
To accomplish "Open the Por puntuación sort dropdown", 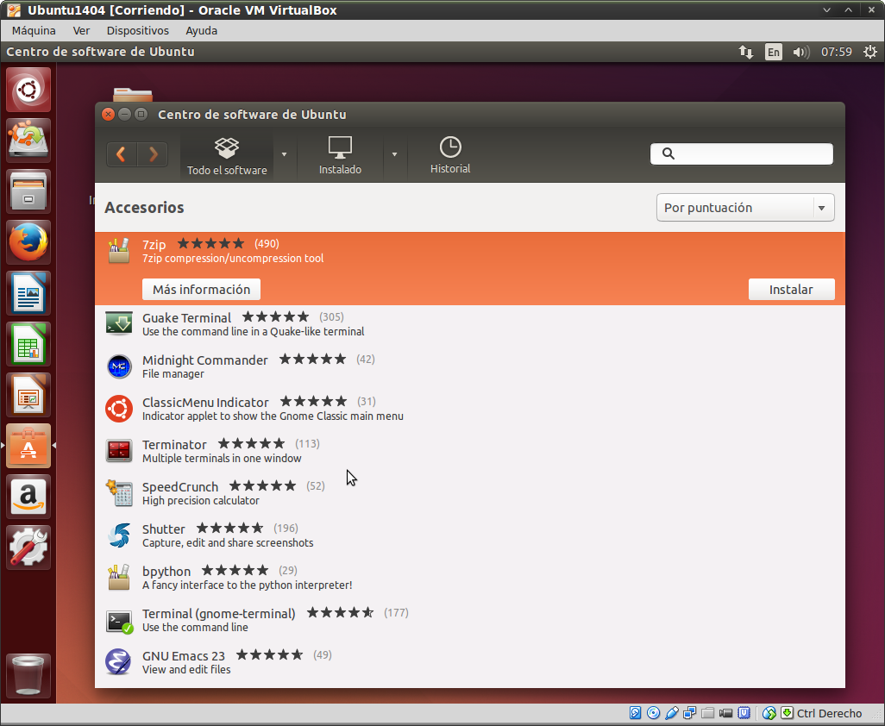I will [x=745, y=208].
